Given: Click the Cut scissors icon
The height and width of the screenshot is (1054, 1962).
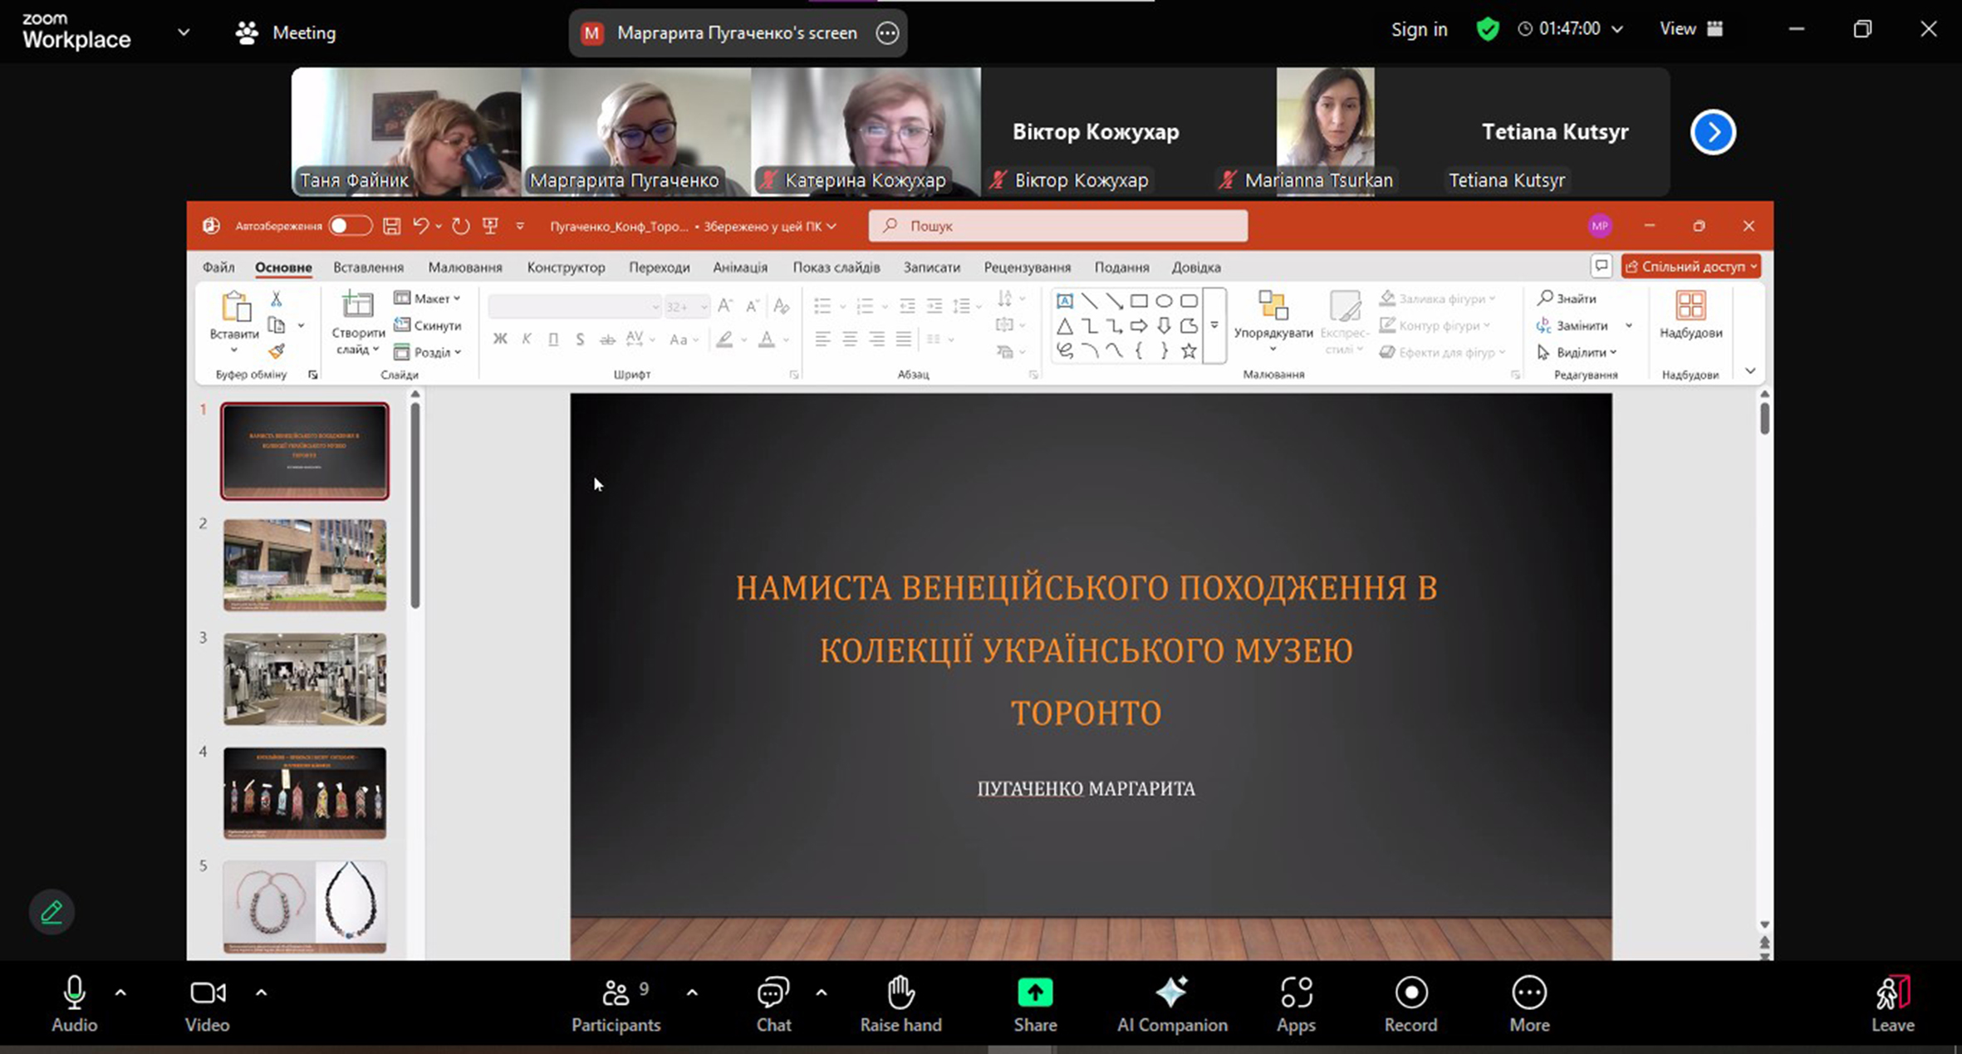Looking at the screenshot, I should pyautogui.click(x=277, y=298).
